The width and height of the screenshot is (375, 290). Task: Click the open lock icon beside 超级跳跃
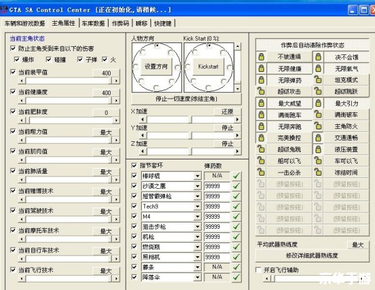point(318,91)
